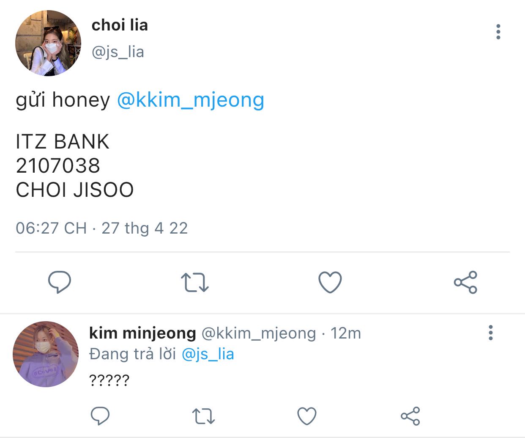
Task: Retweet choi lia's main tweet
Action: [x=195, y=283]
